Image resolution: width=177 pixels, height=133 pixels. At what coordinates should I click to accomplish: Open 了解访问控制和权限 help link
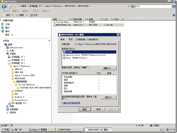pos(71,103)
